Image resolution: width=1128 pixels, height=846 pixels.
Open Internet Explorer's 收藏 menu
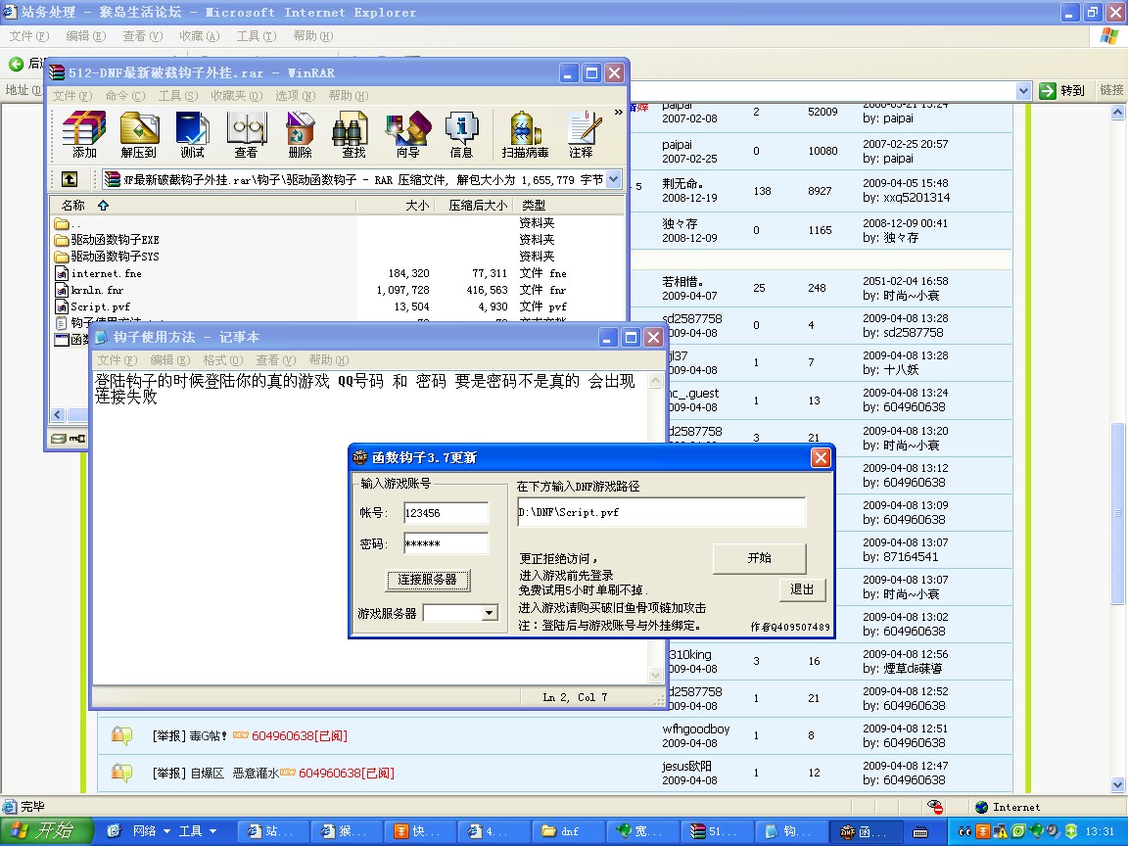pyautogui.click(x=200, y=36)
